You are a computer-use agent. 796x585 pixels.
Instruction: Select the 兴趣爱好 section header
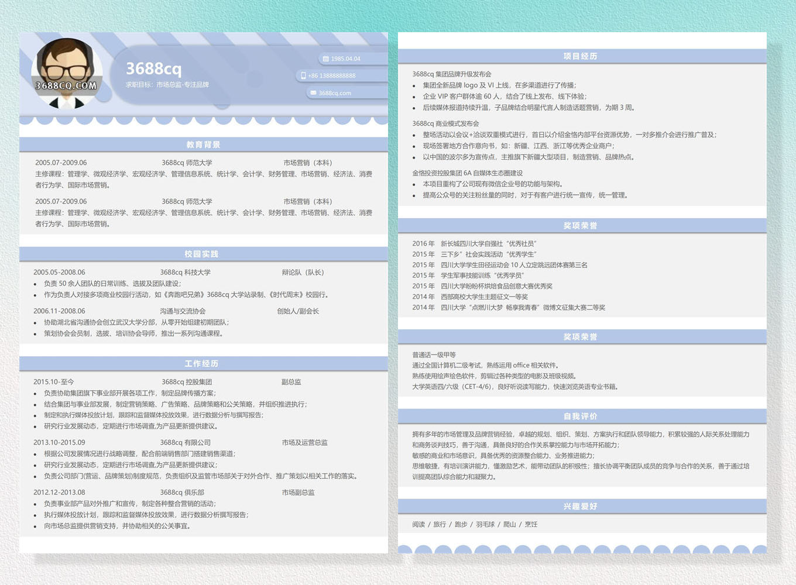point(580,506)
